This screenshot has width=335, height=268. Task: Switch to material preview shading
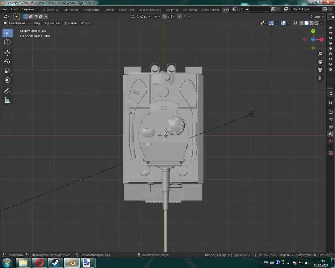coord(312,23)
